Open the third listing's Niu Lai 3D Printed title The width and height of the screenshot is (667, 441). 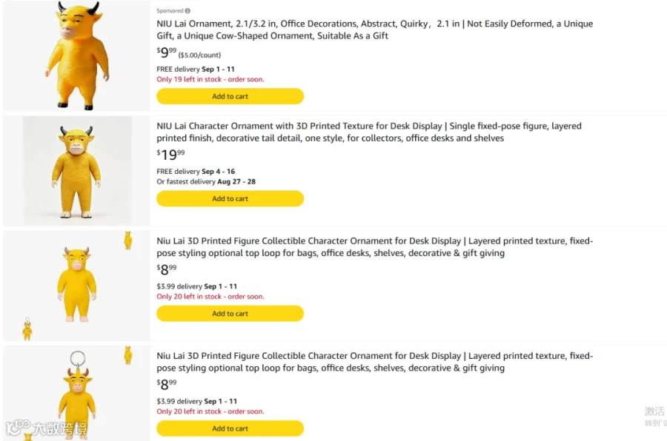pyautogui.click(x=374, y=247)
